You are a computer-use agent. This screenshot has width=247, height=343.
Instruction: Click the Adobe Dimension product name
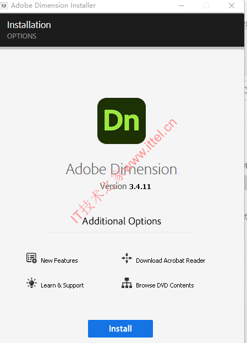[122, 169]
